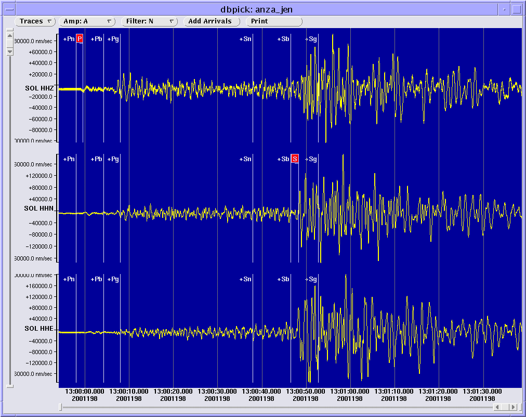Click the +Pb marker on SOL HHE trace
This screenshot has width=526, height=417.
pyautogui.click(x=97, y=279)
